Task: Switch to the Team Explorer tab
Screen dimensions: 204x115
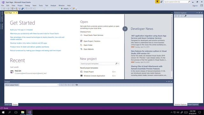Action: (193, 104)
